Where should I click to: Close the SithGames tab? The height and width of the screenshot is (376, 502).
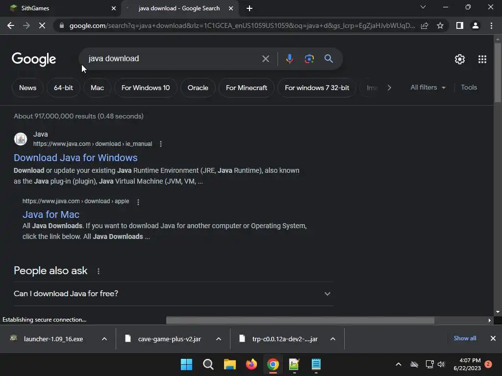114,8
